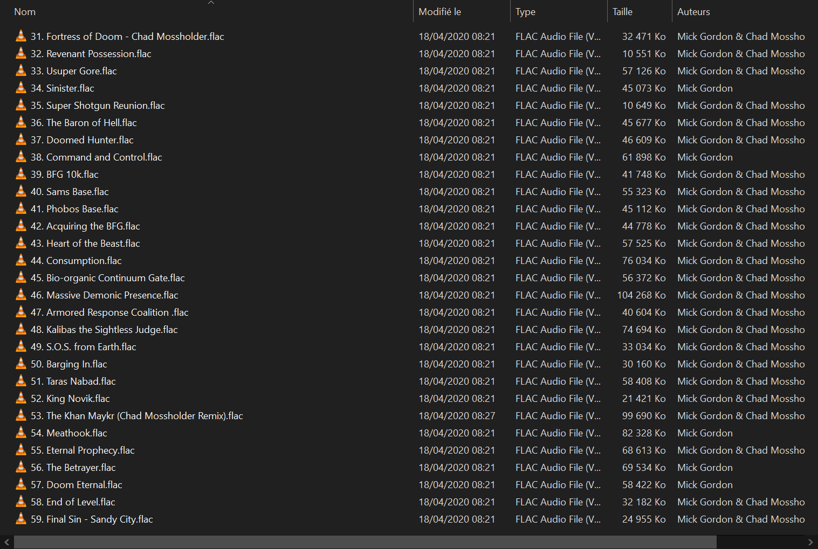
Task: Select file 46. Massive Demonic Presence.flac
Action: click(112, 295)
